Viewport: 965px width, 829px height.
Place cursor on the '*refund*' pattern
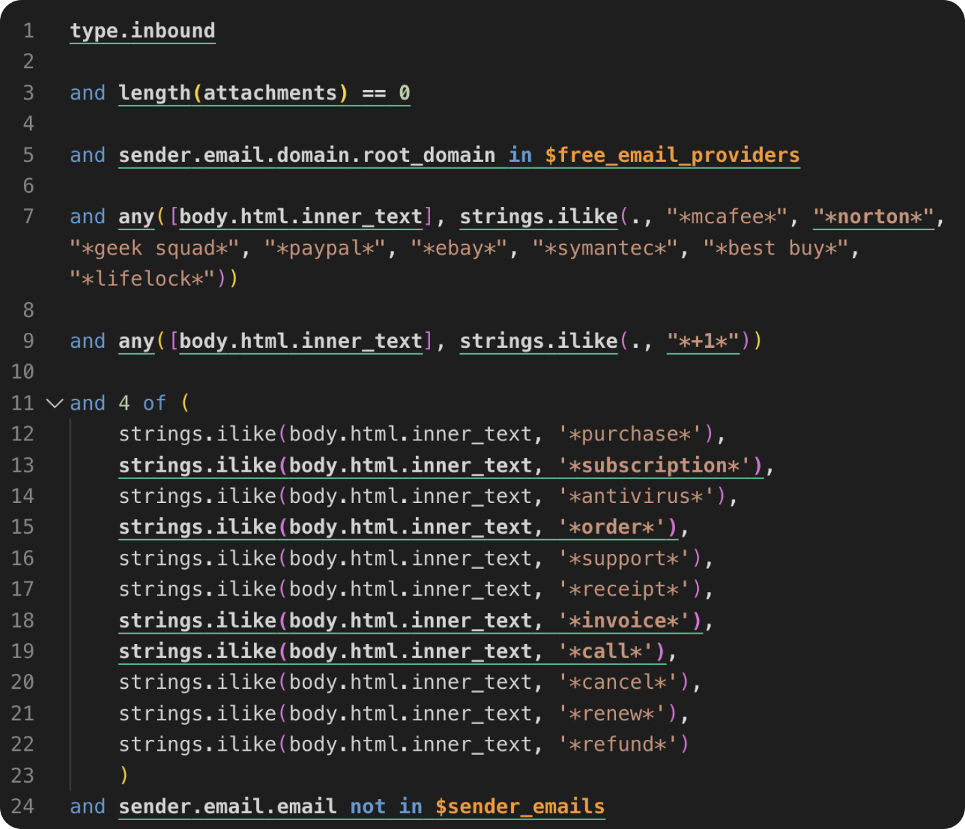coord(619,744)
